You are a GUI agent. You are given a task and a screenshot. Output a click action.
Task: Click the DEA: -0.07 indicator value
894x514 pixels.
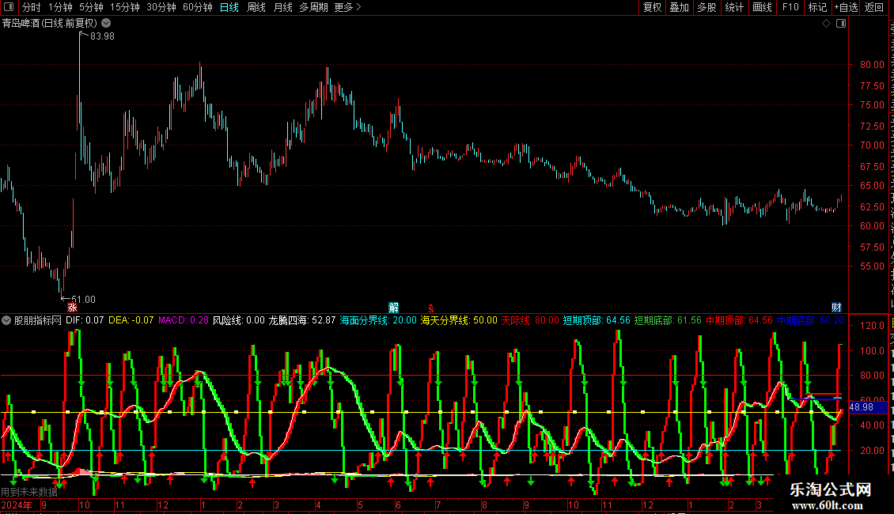click(131, 320)
